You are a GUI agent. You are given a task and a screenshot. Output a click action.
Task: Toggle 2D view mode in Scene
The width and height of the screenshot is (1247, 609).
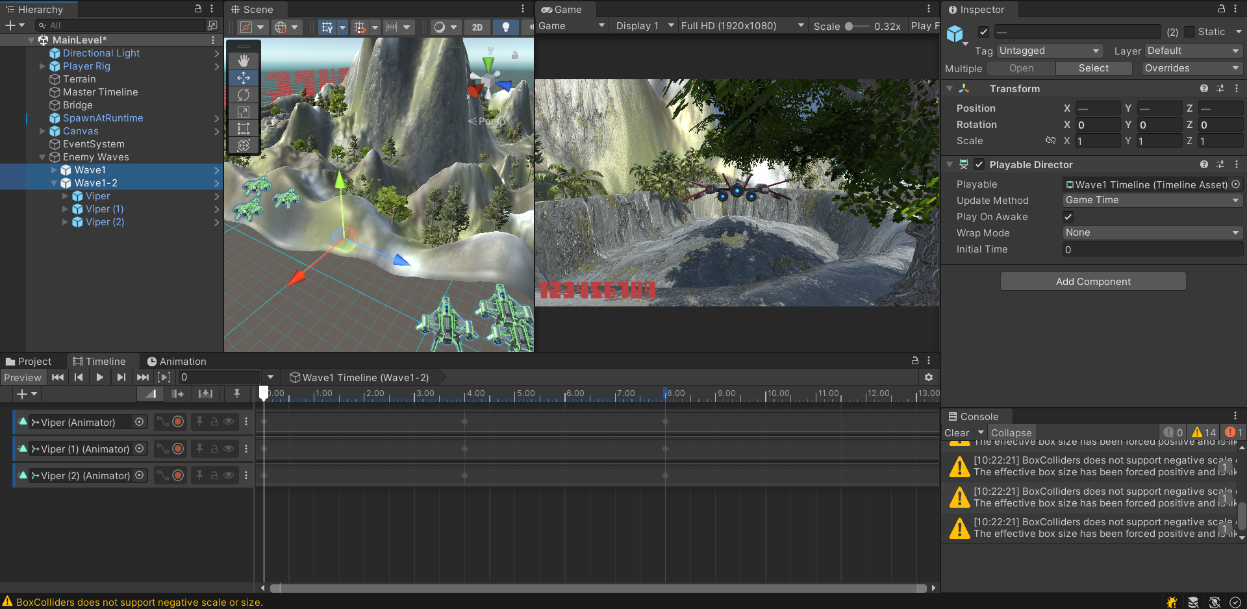477,27
